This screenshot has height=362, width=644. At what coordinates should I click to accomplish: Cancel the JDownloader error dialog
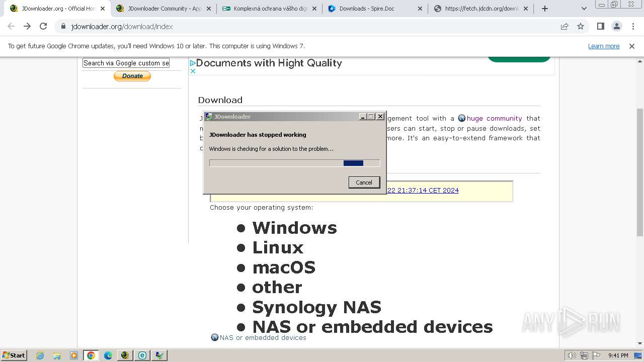[x=364, y=183]
